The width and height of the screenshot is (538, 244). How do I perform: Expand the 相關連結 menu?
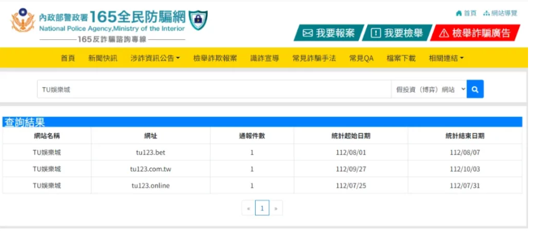click(x=446, y=59)
